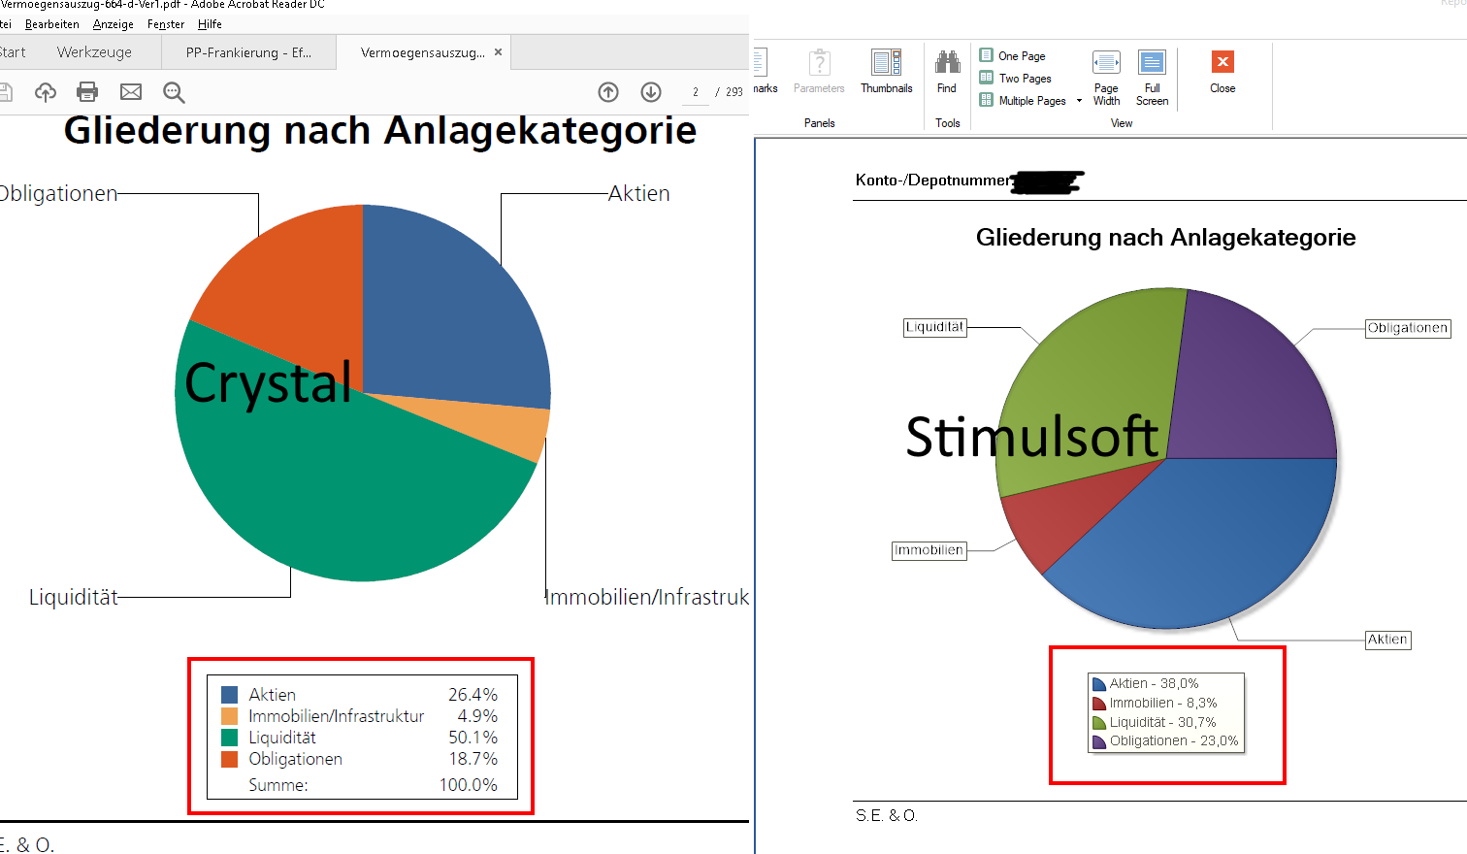1467x854 pixels.
Task: Click the Aktien label box in Stimulsoft chart
Action: coord(1387,640)
